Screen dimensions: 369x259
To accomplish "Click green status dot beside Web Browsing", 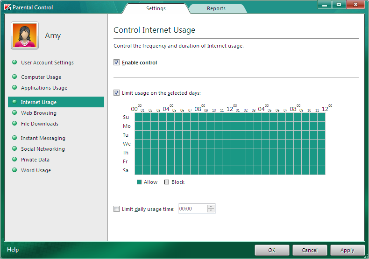I will [14, 112].
